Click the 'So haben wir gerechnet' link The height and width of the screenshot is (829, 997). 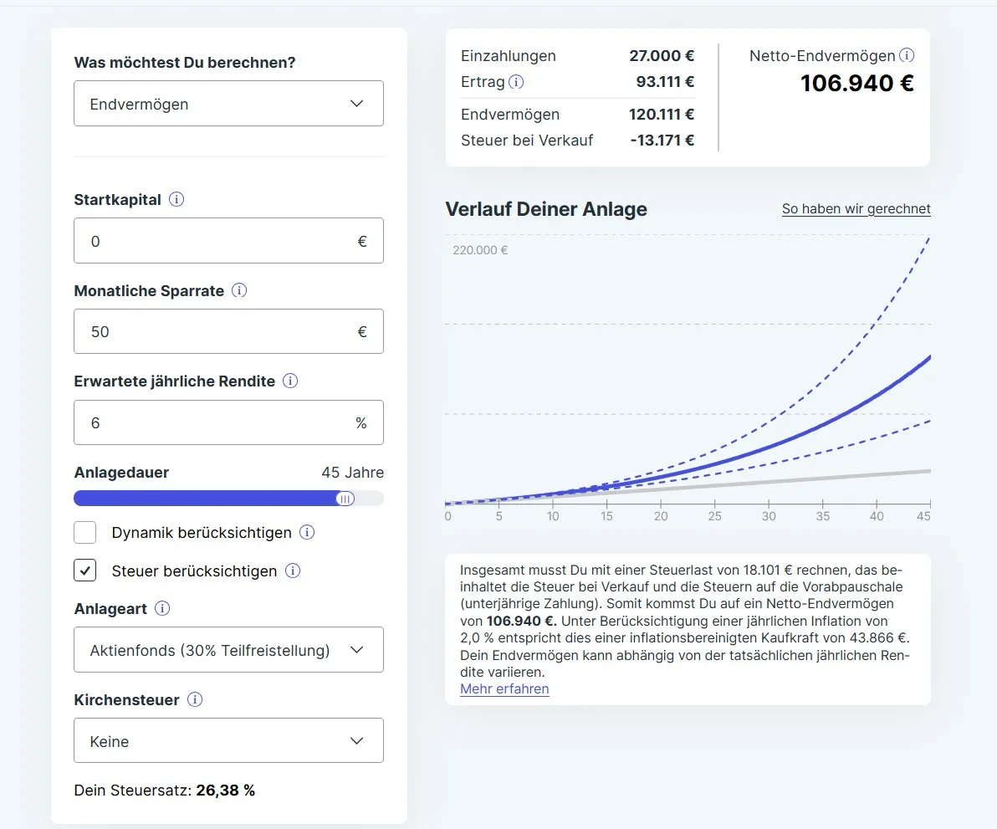click(x=856, y=209)
